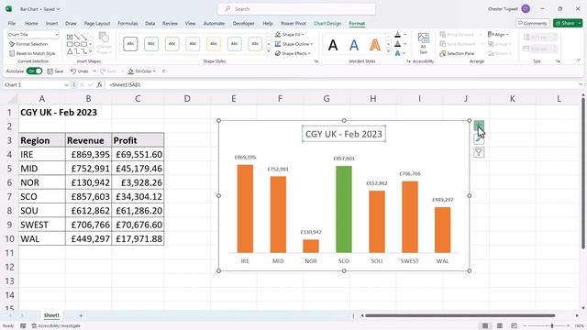Viewport: 587px width, 330px height.
Task: Switch to Normal view in status bar
Action: click(x=485, y=326)
